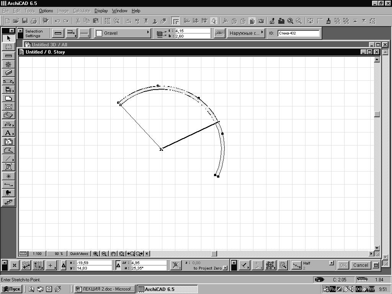Toggle the curved wall geometry method

point(72,33)
